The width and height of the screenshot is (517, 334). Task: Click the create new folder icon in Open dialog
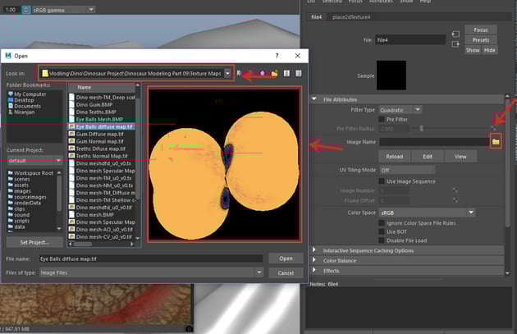(276, 73)
